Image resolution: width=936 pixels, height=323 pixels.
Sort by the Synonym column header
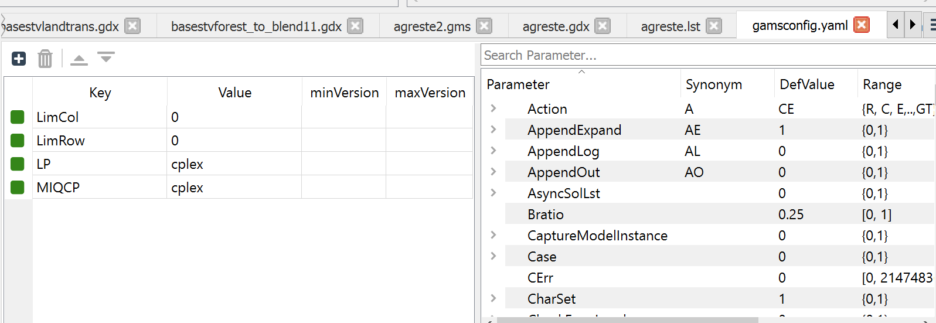pos(713,84)
